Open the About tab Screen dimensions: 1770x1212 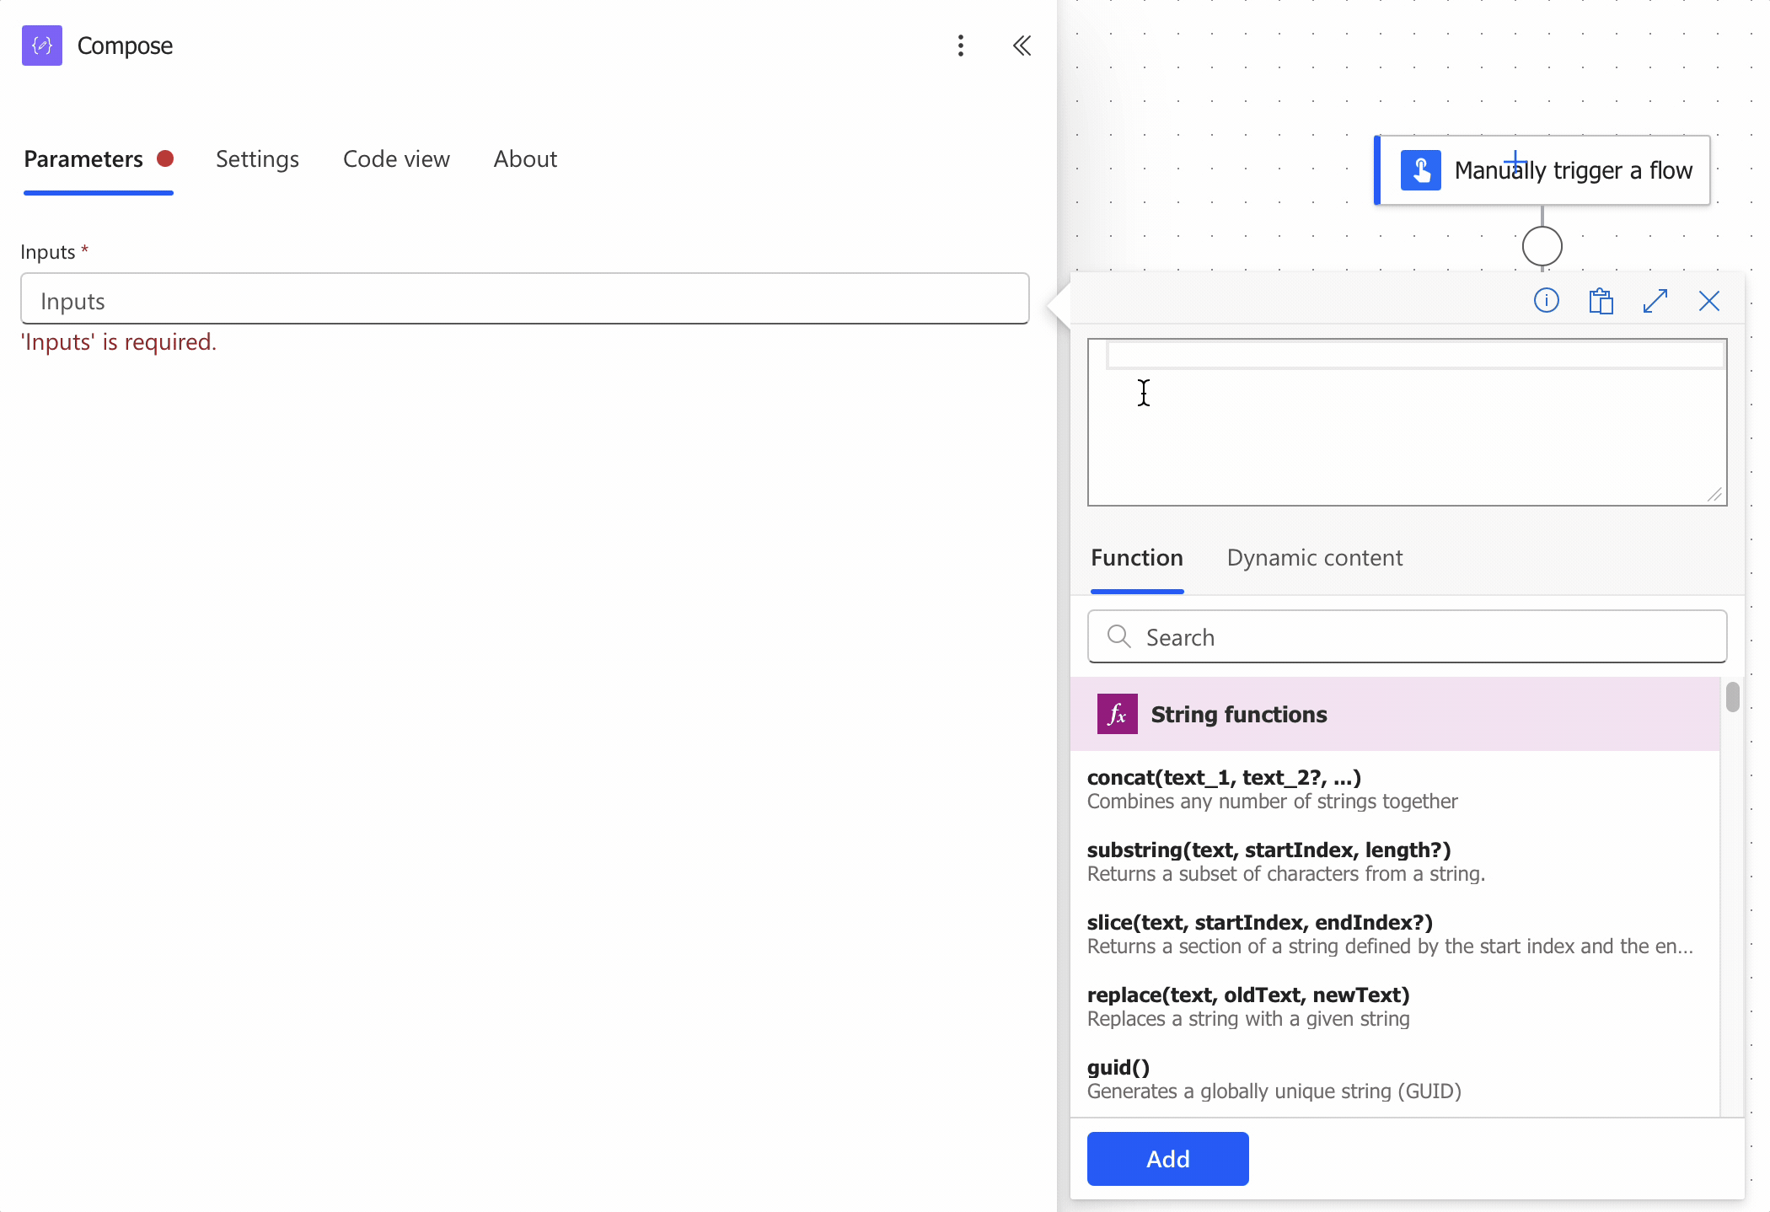[x=525, y=159]
